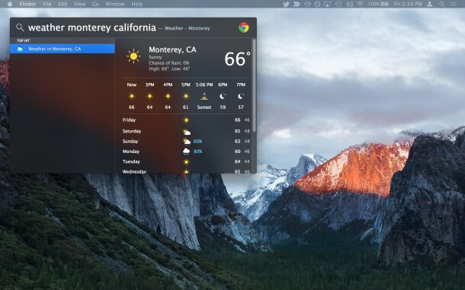Click the 3PM hourly sun icon
The image size is (465, 290).
coord(149,96)
